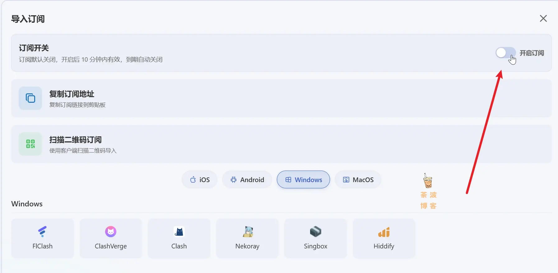
Task: Choose the Hiddify client icon
Action: click(384, 232)
